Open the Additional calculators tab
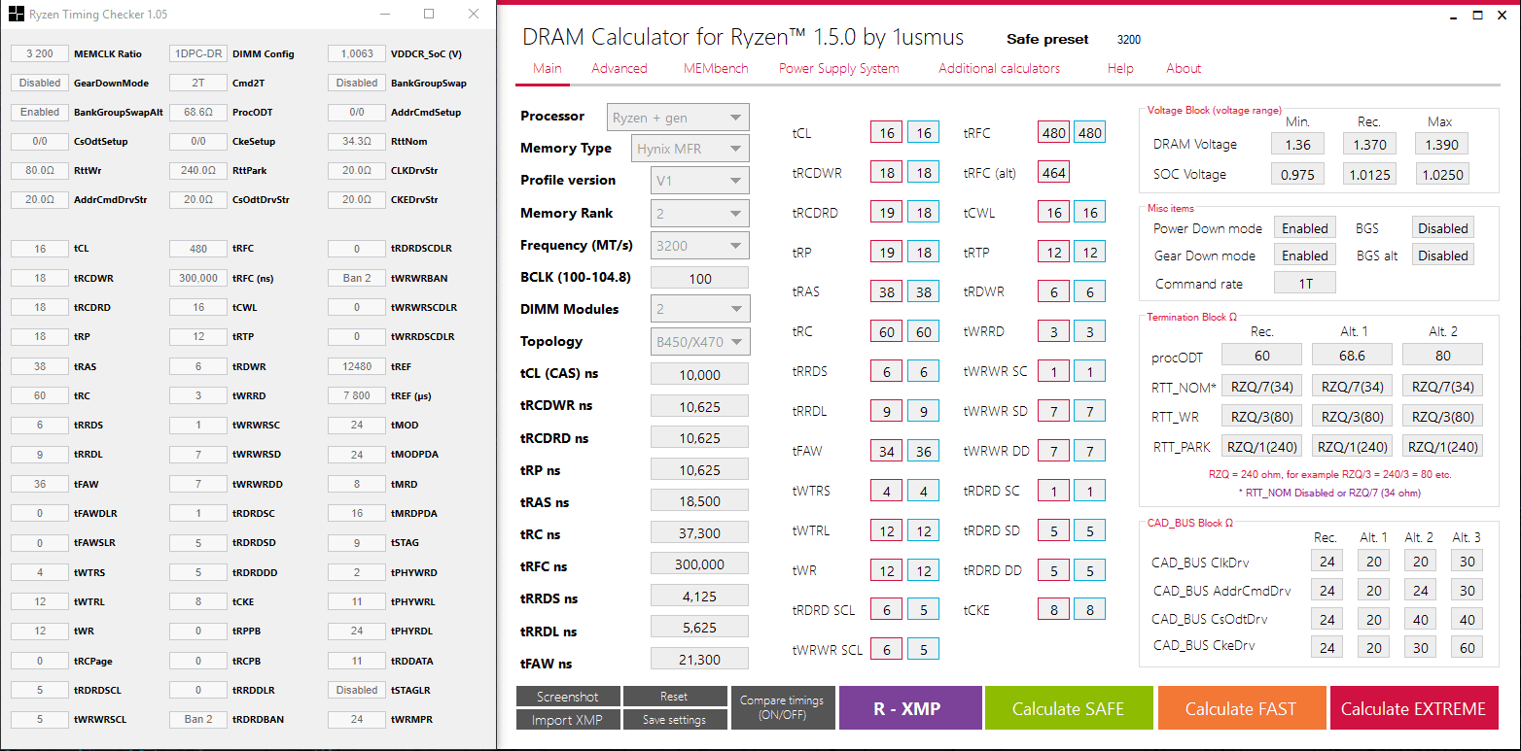The image size is (1521, 751). click(x=999, y=69)
